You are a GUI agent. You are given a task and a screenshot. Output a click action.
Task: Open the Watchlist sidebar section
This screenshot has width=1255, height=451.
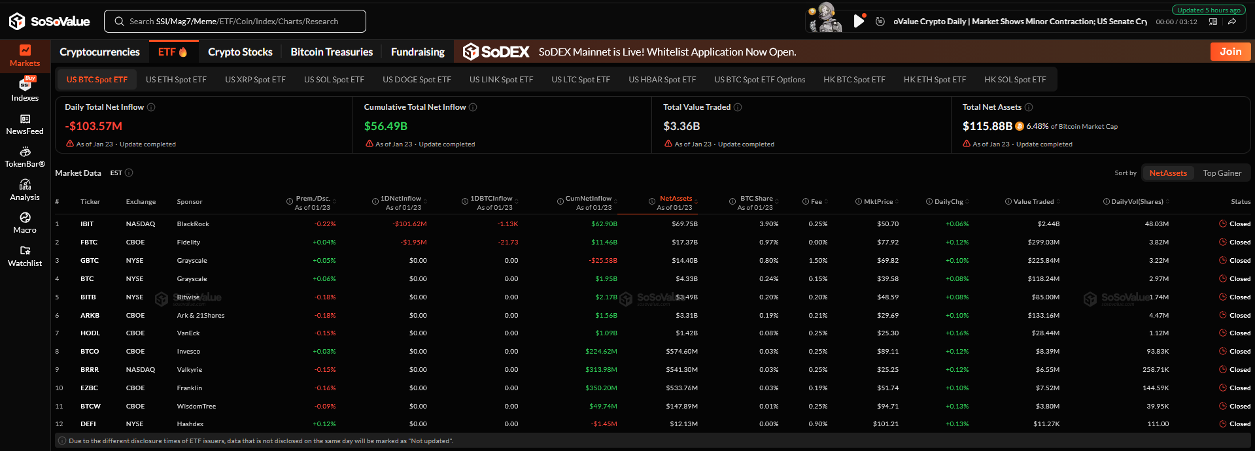point(25,256)
